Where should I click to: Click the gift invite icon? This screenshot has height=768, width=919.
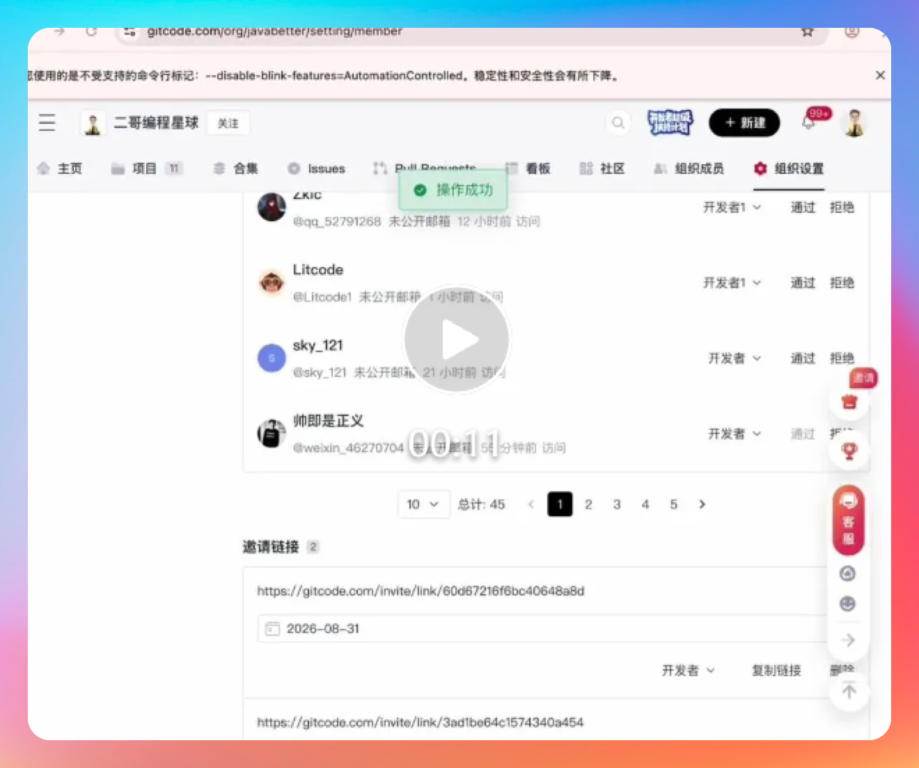click(849, 401)
